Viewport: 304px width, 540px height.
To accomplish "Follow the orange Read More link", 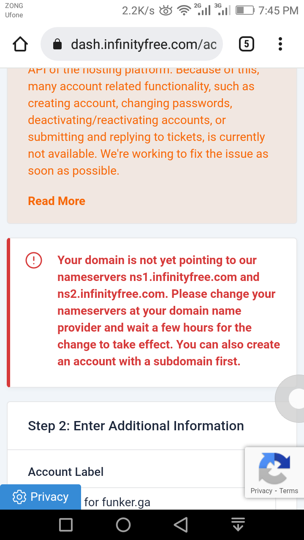I will [x=57, y=201].
